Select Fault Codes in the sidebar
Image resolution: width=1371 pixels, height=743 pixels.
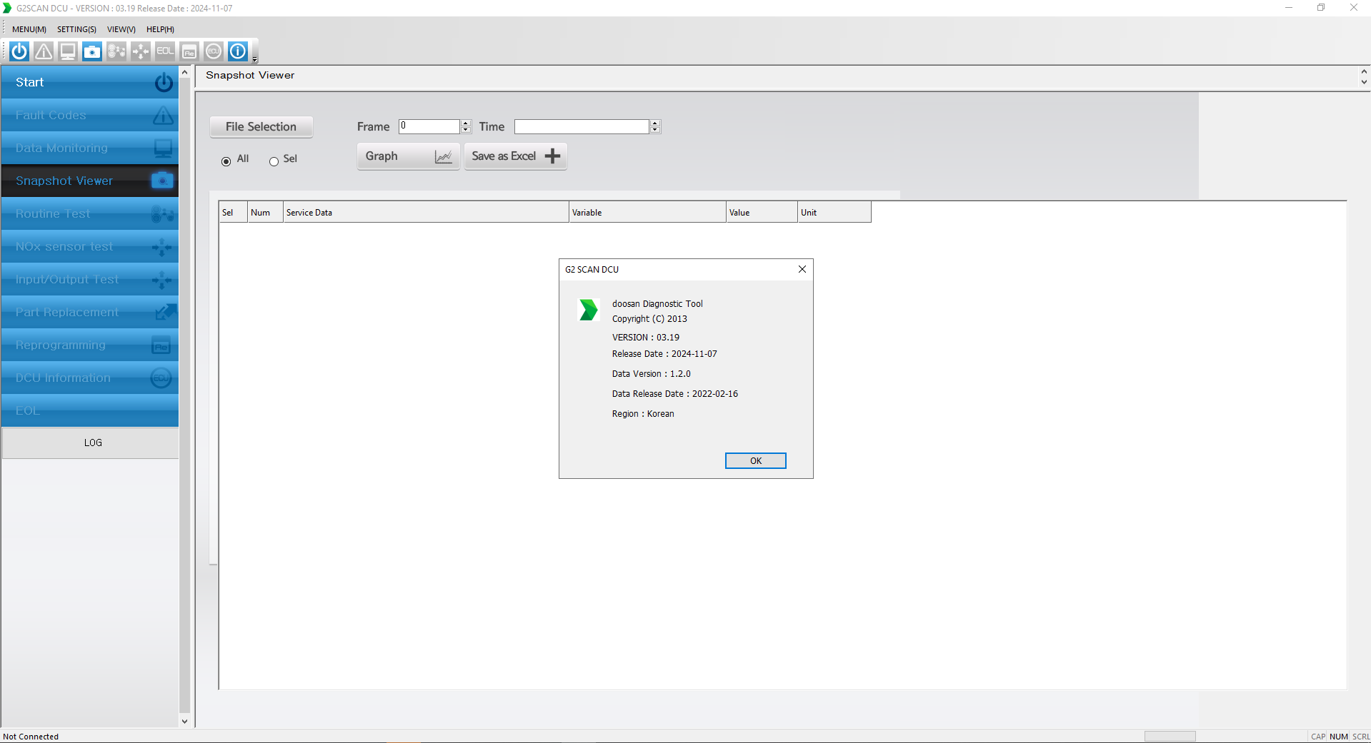tap(90, 115)
